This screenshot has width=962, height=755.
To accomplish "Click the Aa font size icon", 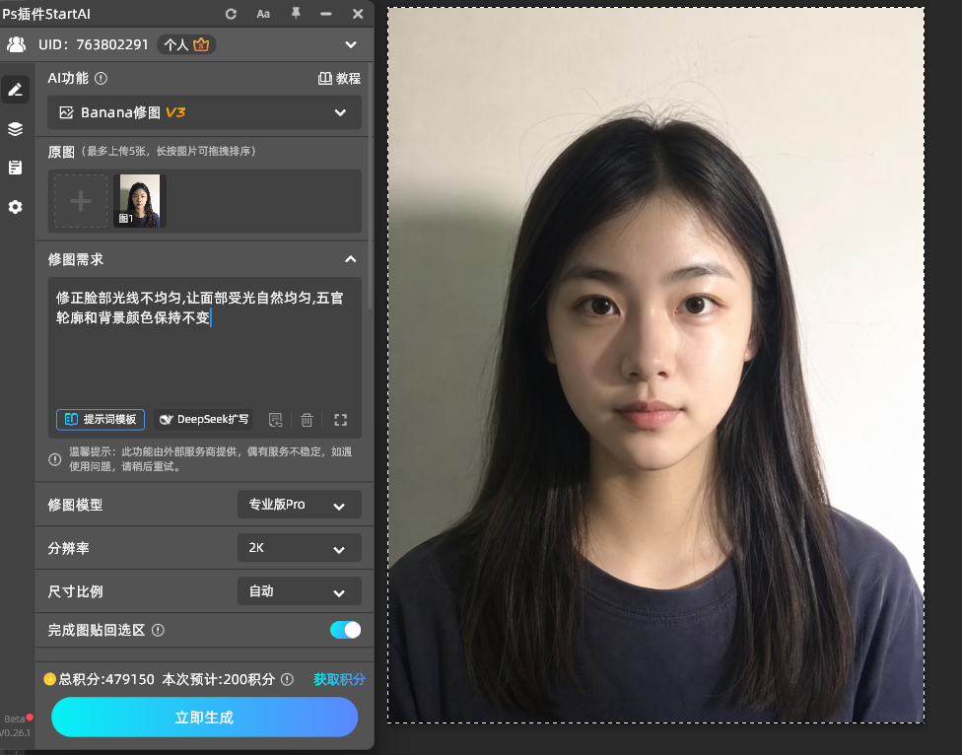I will click(263, 14).
